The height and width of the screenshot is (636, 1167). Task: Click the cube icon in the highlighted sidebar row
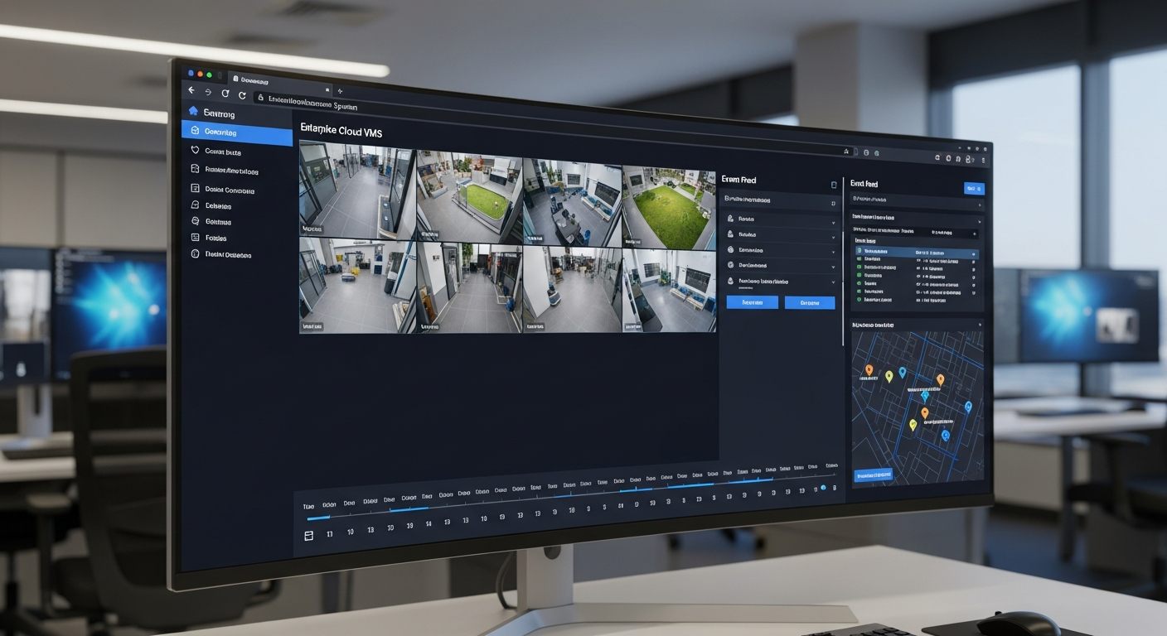click(x=194, y=131)
